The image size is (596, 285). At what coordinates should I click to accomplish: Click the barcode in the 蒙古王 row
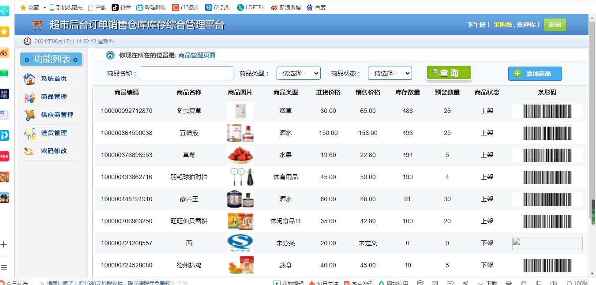[x=547, y=199]
